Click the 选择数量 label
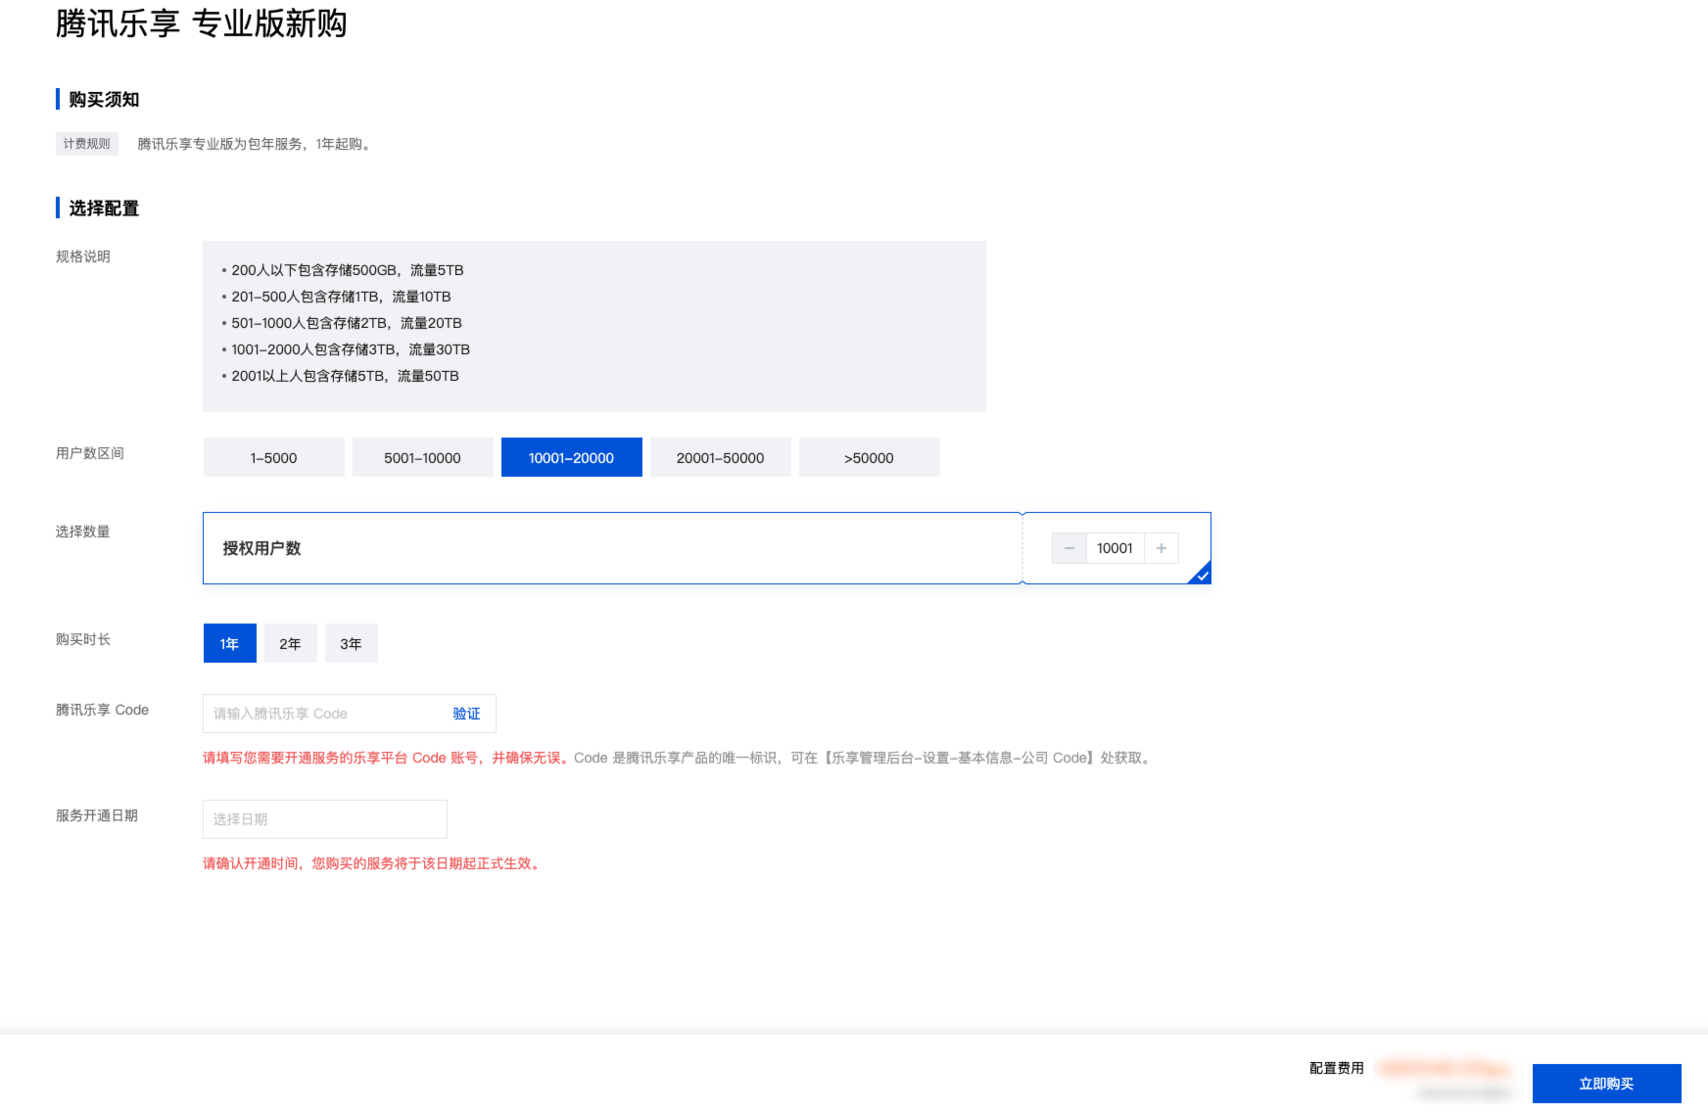 [x=83, y=532]
